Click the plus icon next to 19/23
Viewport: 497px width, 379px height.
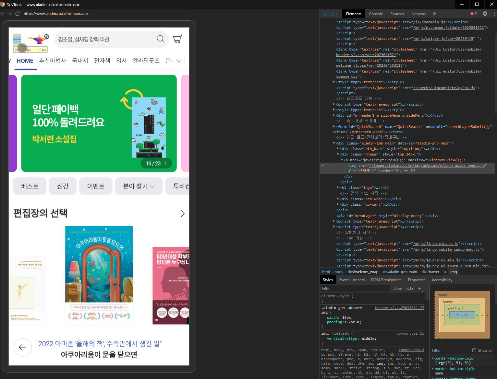point(165,163)
